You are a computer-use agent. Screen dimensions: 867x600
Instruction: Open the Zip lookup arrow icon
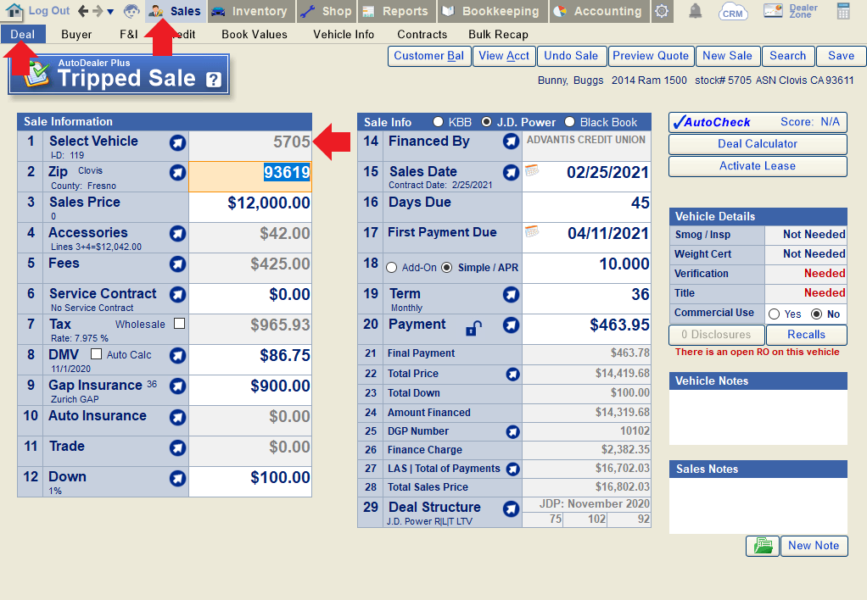click(x=177, y=173)
